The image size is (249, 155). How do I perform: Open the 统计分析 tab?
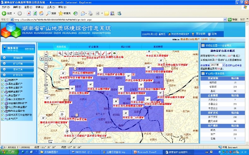coord(126,46)
